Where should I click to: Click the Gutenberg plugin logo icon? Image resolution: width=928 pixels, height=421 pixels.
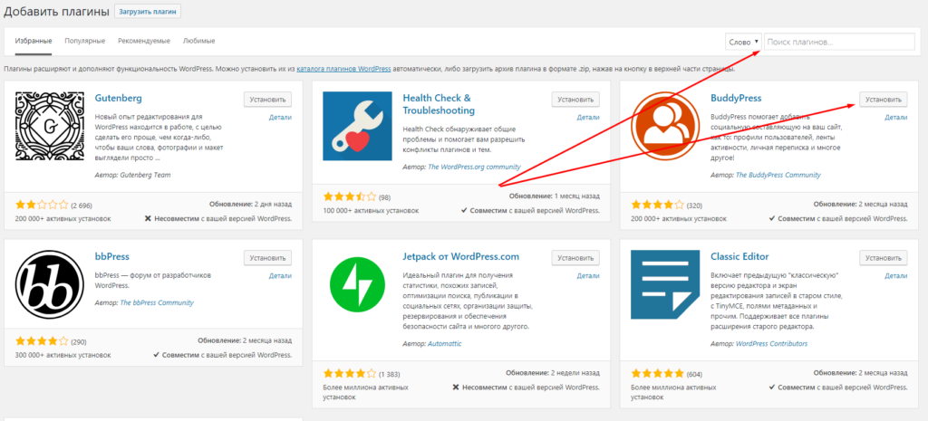coord(50,126)
